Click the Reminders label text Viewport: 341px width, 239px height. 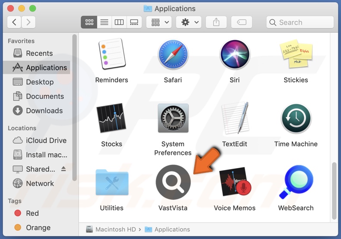pyautogui.click(x=111, y=80)
